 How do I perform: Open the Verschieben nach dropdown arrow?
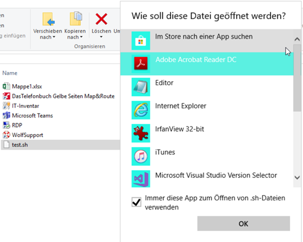coord(54,37)
